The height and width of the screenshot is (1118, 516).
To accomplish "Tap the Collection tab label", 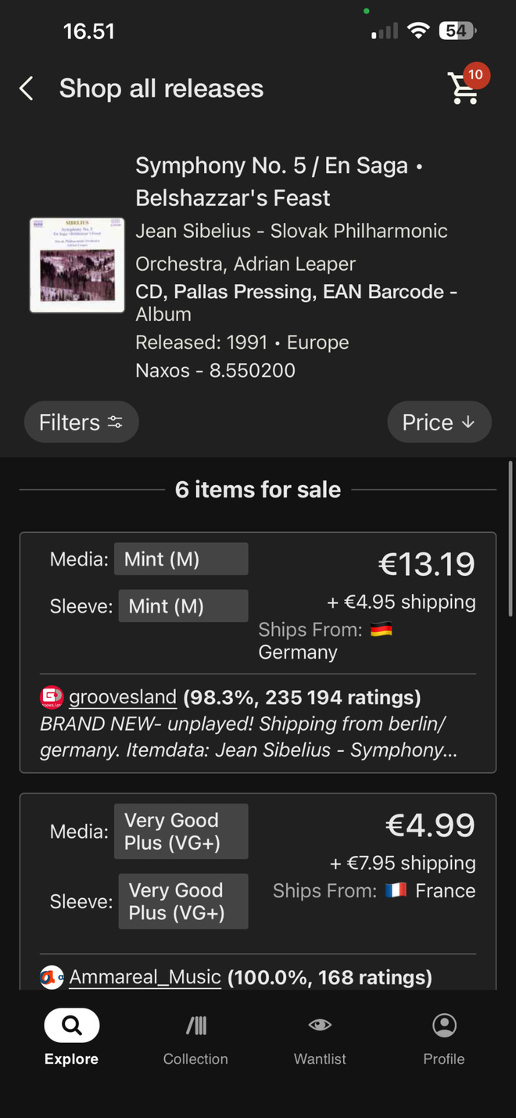I will 195,1059.
